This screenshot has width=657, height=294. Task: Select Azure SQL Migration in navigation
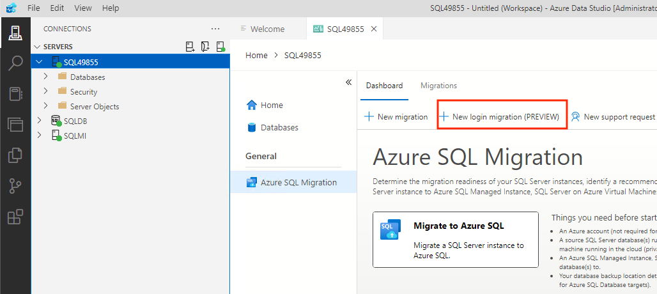[294, 183]
